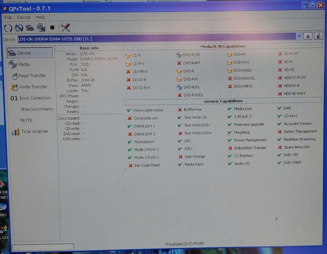Click the Generic Capabilities header
The image size is (327, 254).
[x=223, y=101]
